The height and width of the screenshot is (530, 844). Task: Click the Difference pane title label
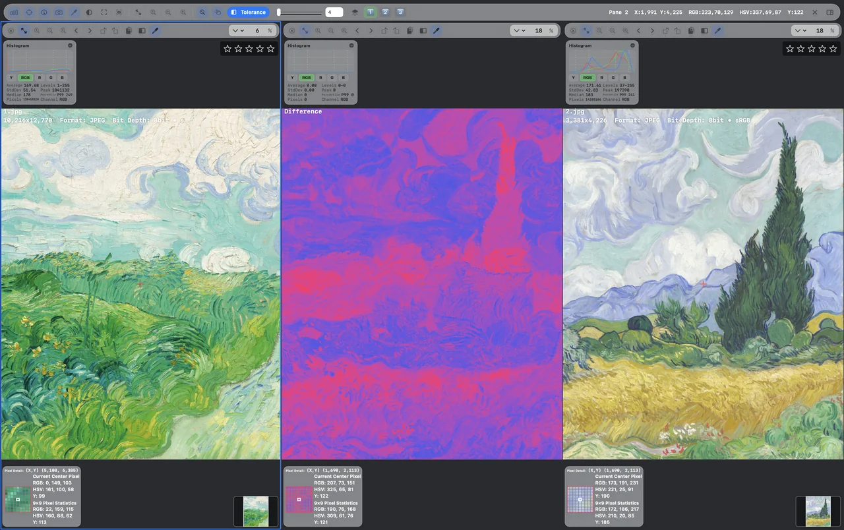pyautogui.click(x=303, y=111)
